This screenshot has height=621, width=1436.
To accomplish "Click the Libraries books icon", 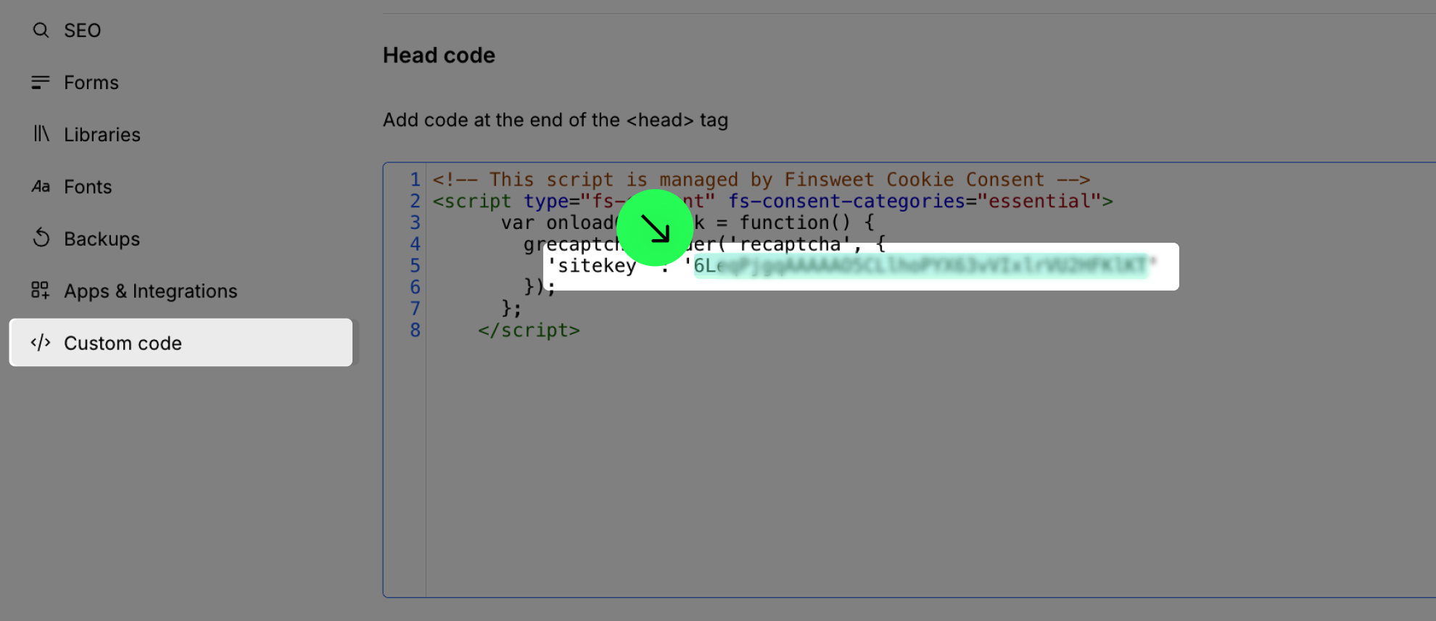I will point(41,134).
